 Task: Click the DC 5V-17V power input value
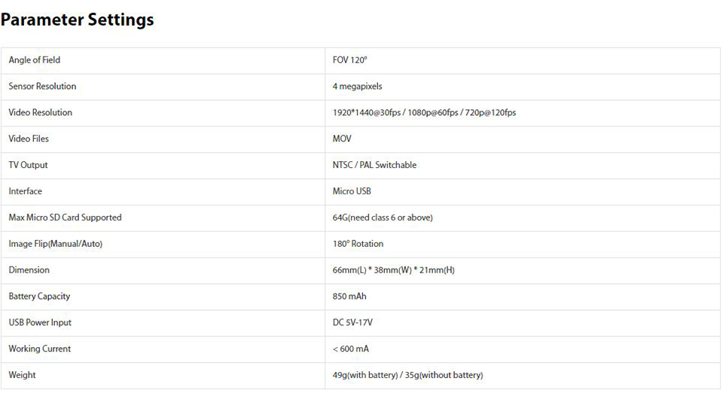pyautogui.click(x=352, y=323)
